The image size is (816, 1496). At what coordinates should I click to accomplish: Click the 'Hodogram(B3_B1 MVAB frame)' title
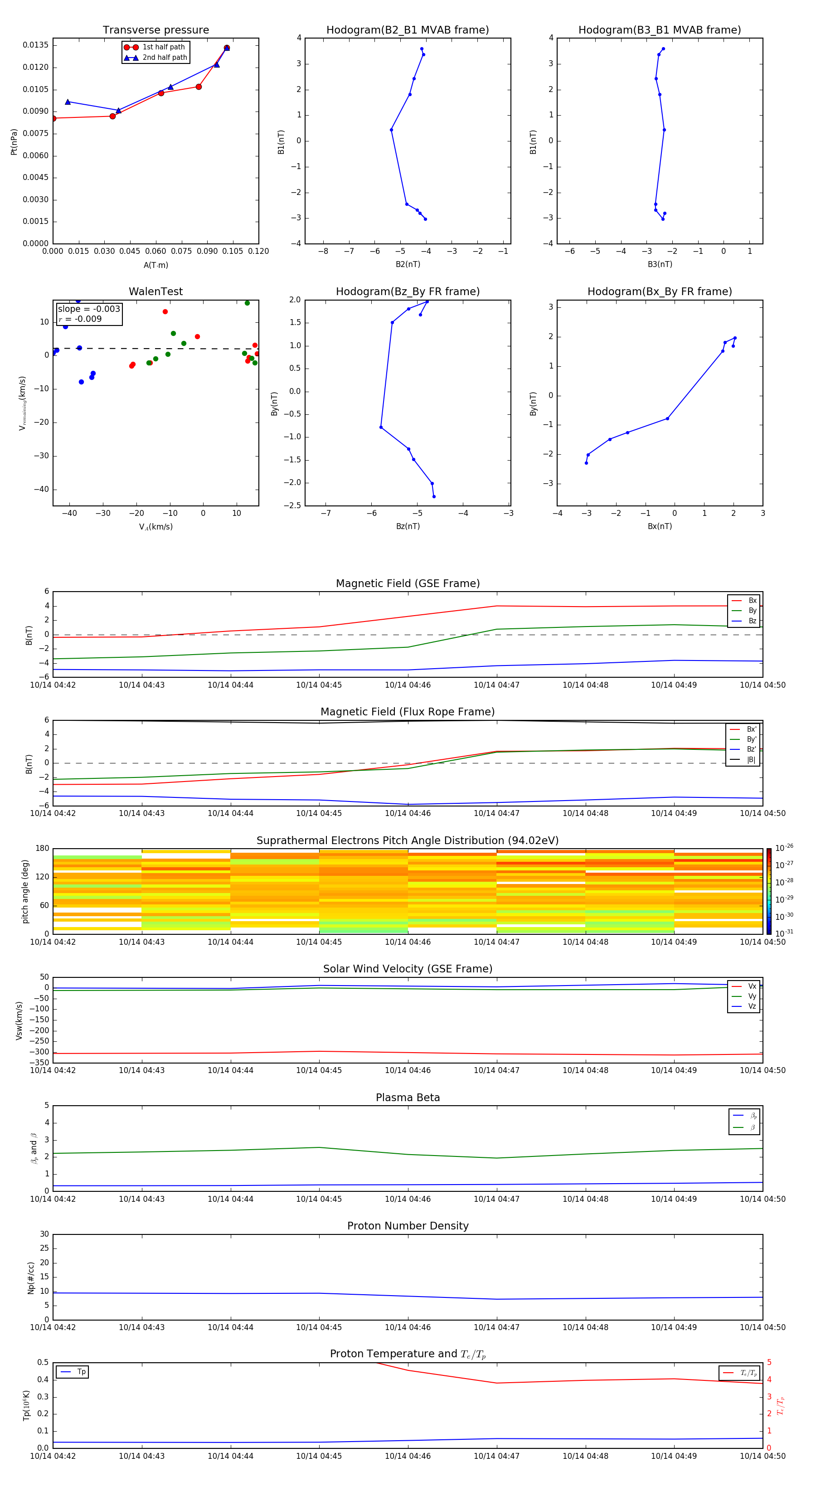(660, 29)
